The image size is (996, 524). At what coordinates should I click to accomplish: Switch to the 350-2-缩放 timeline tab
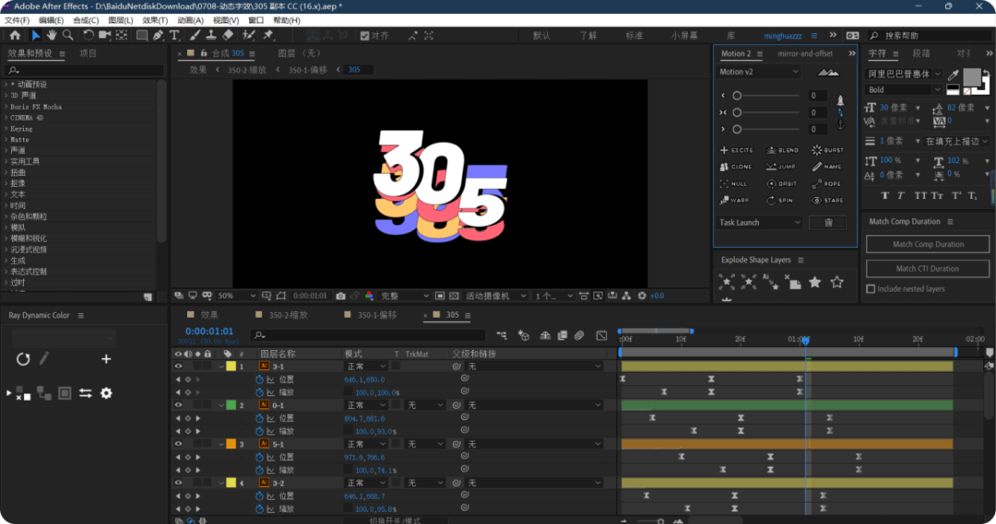pos(288,315)
